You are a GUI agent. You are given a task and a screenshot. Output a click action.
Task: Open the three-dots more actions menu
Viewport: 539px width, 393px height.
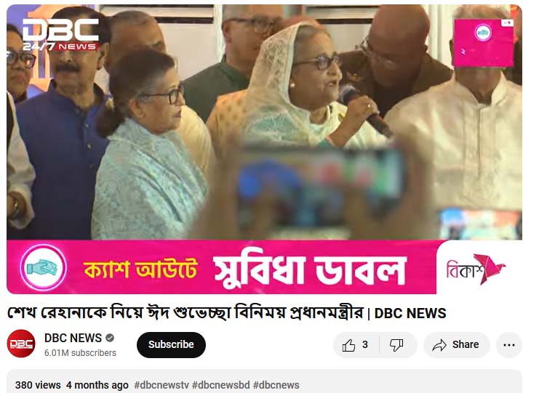tap(508, 344)
